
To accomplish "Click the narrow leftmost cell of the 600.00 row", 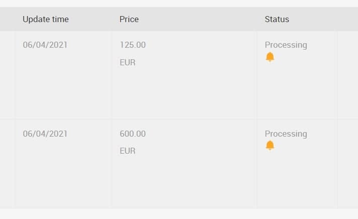I will pyautogui.click(x=7, y=163).
